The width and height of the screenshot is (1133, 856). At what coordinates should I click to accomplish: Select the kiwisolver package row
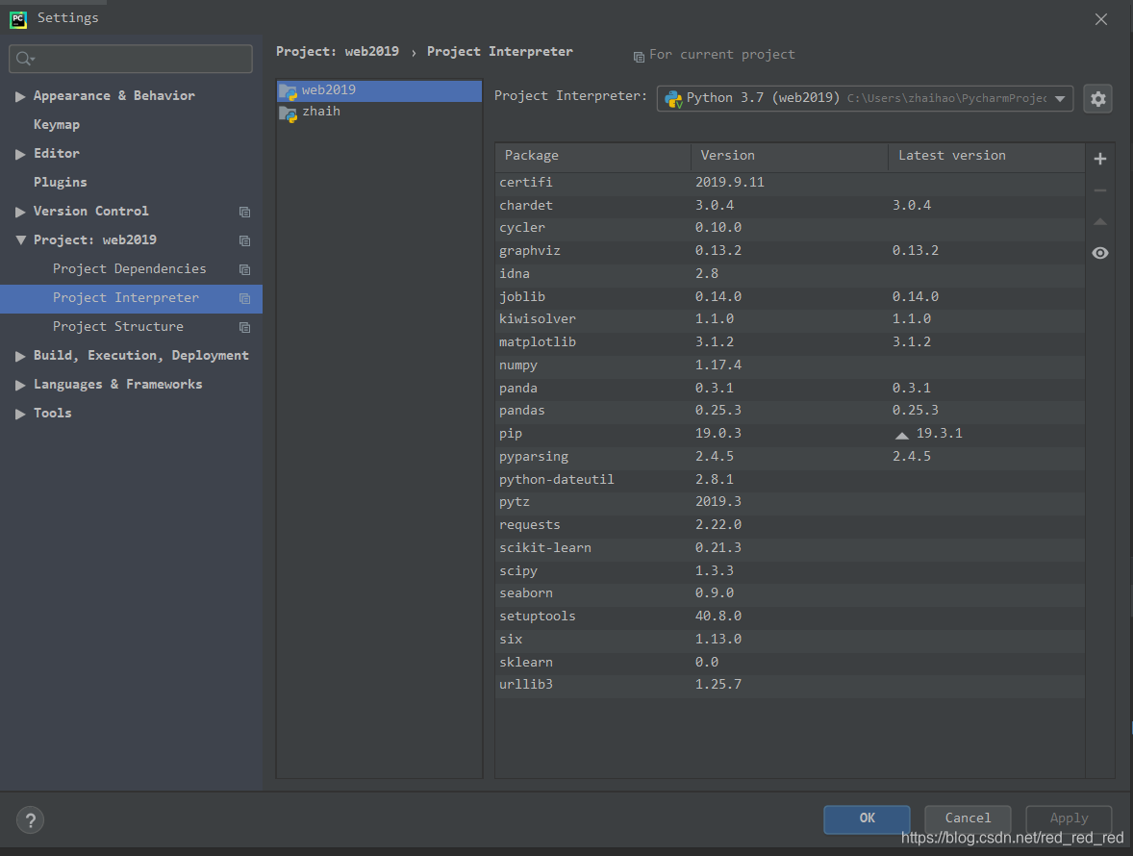[x=790, y=320]
